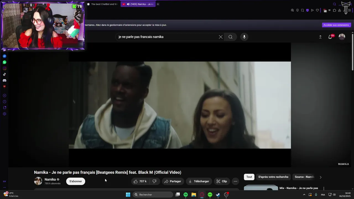Open sidebar Extensions puzzle icon
Viewport: 354px width, 199px height.
coord(4,108)
